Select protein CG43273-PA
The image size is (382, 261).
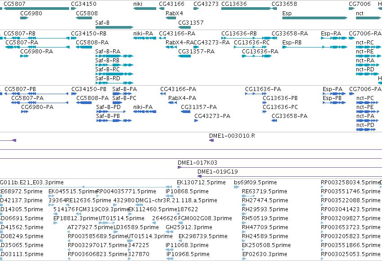[x=196, y=121]
